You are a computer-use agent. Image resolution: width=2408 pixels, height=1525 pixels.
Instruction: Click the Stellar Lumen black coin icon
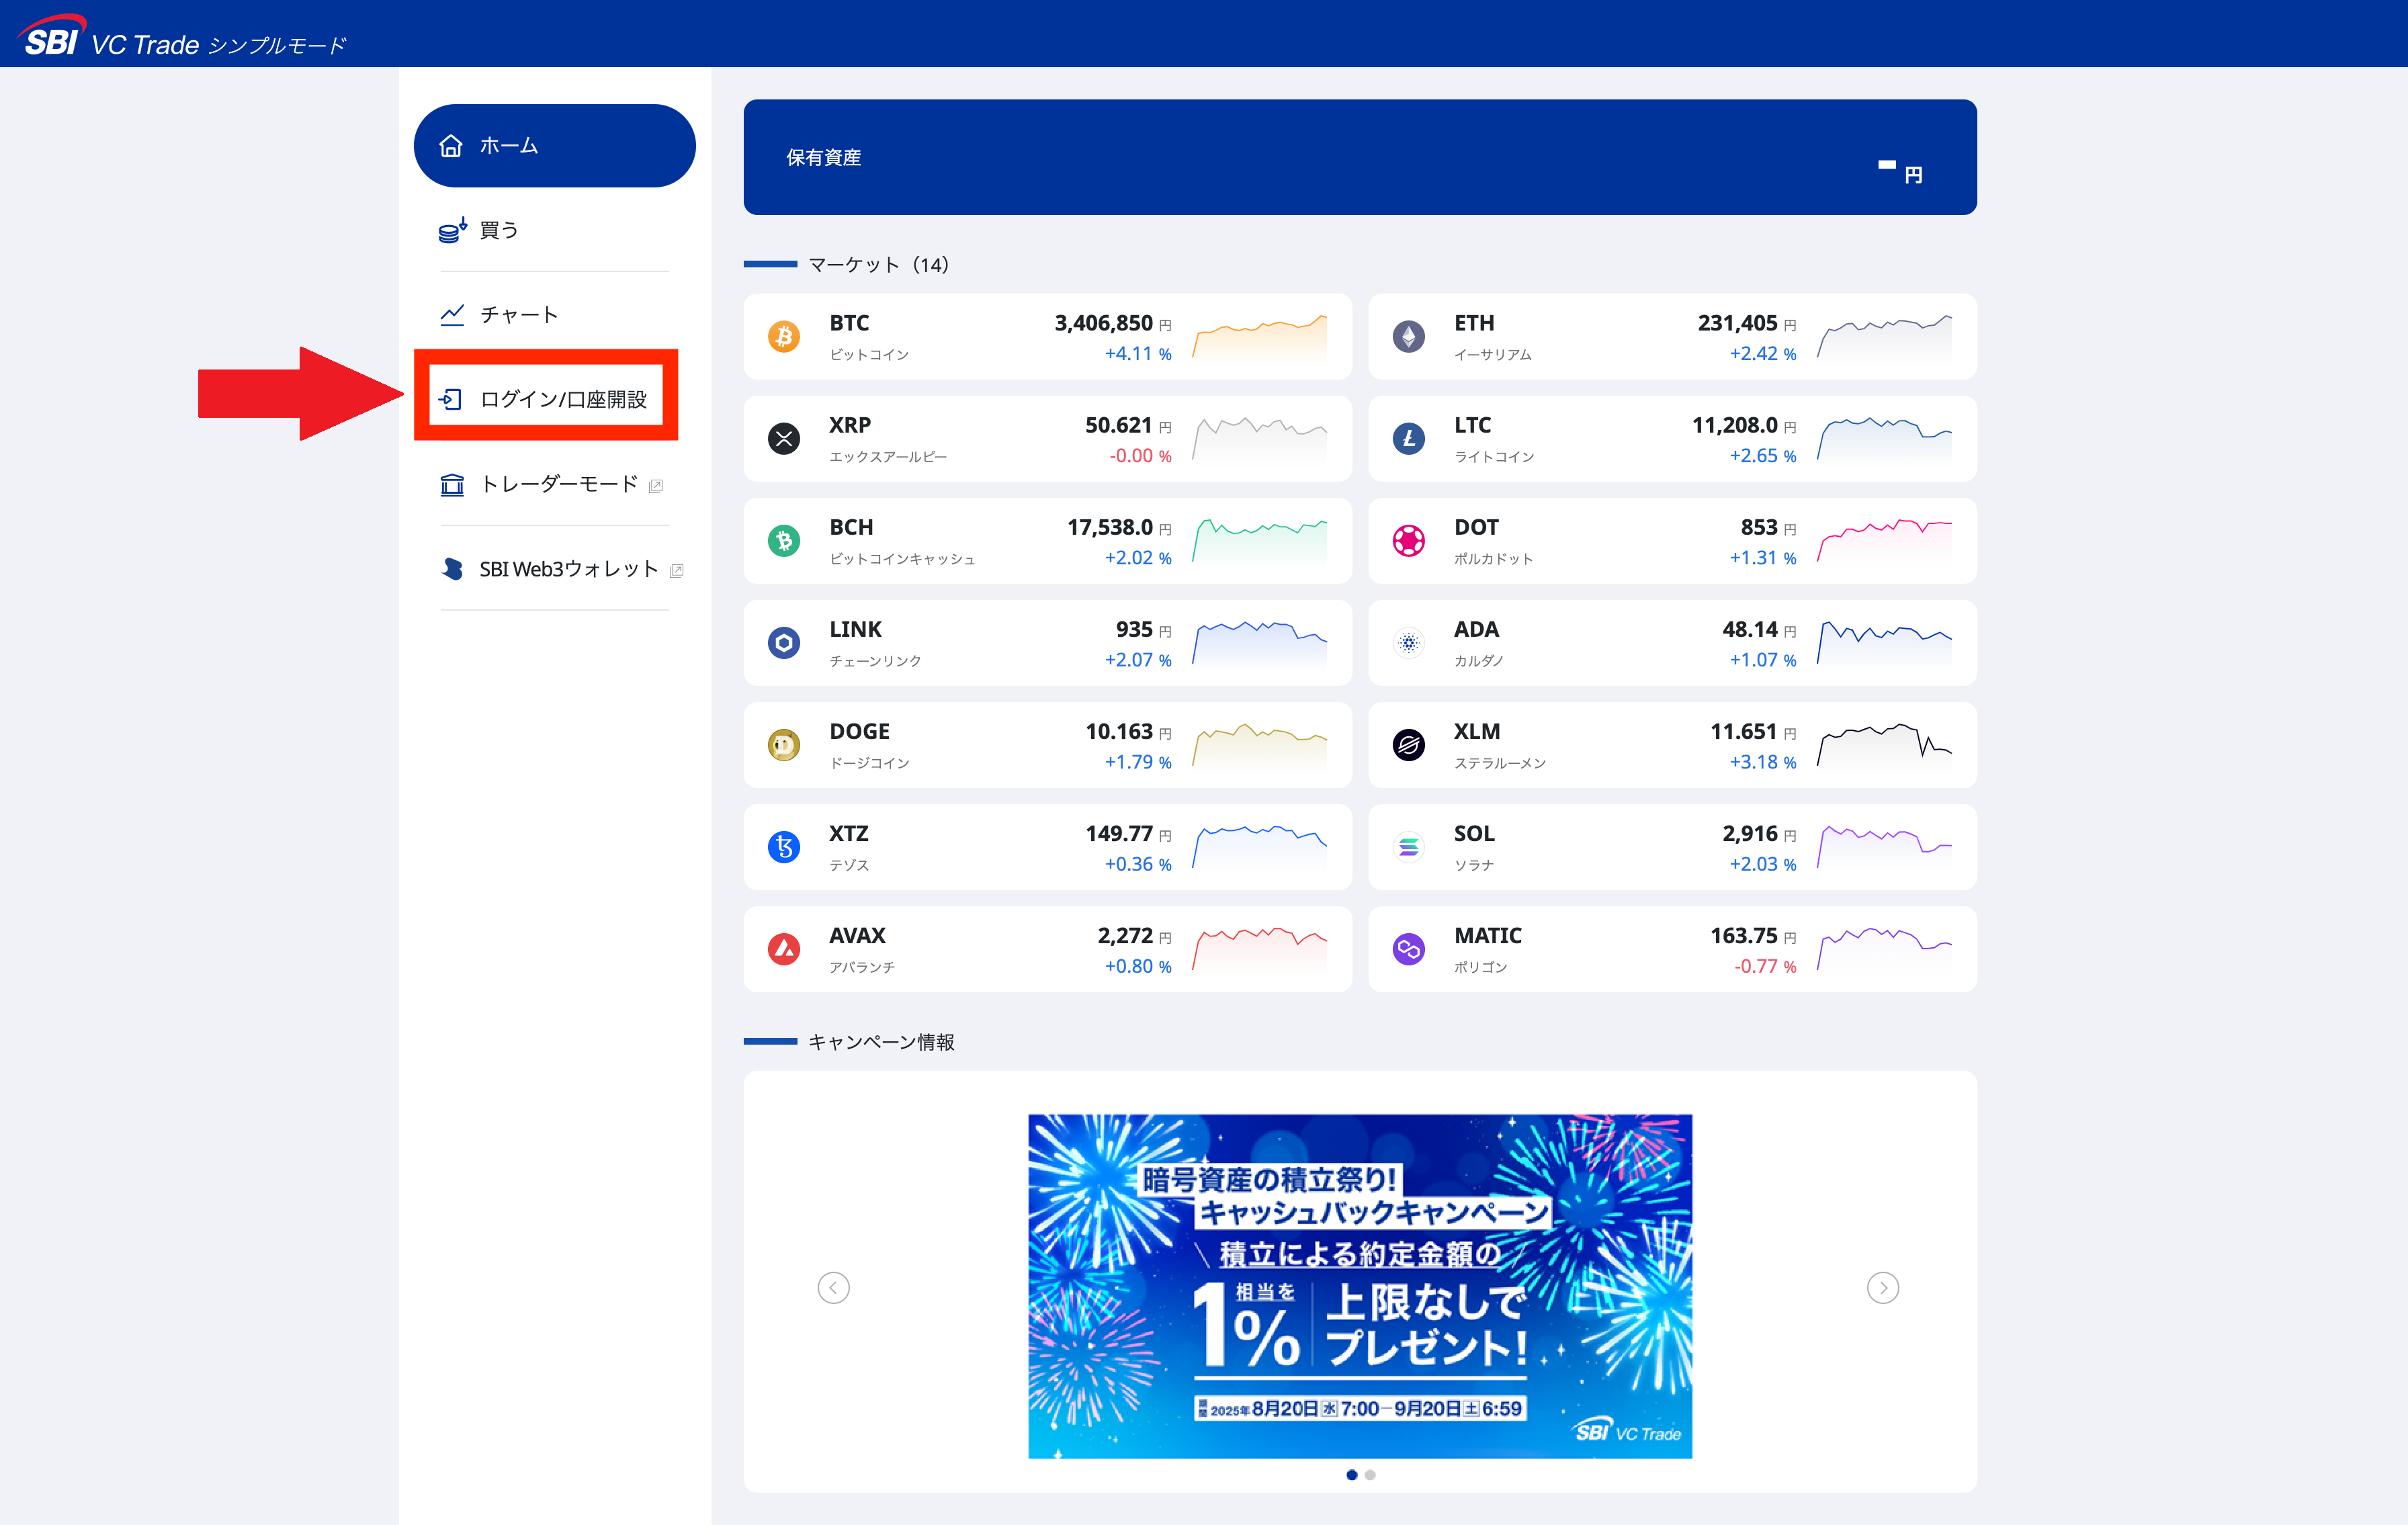click(1408, 745)
